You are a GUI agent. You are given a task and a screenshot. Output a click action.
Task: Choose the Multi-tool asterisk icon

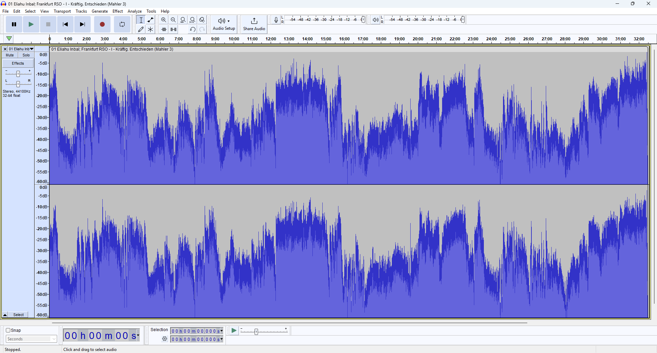tap(151, 29)
